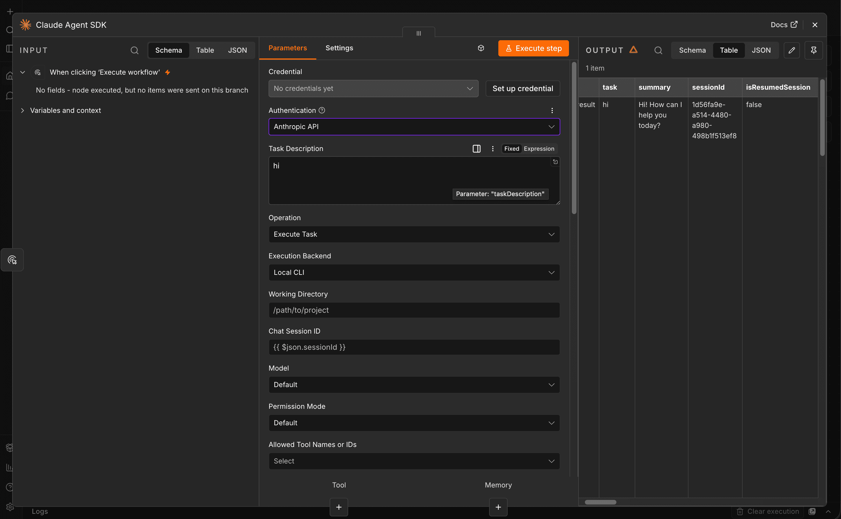Pin the output data with pin icon

click(814, 50)
